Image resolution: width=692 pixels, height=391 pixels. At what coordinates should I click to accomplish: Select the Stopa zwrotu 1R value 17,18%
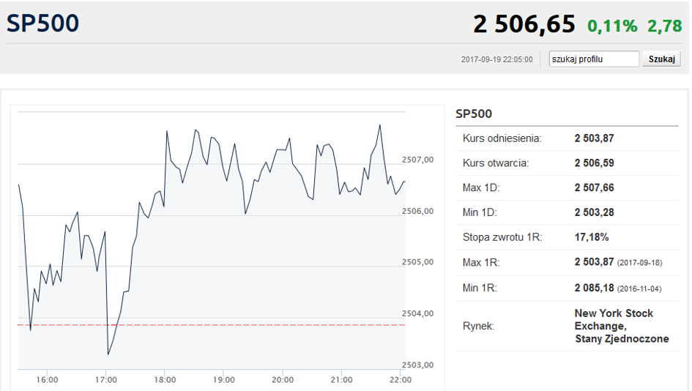click(592, 237)
